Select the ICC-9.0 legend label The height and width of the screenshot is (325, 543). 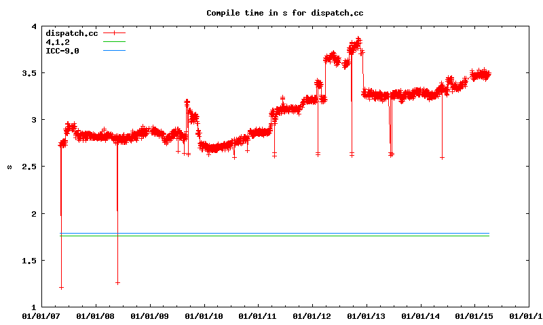(62, 51)
